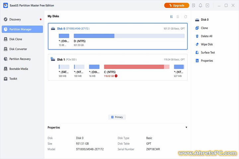The height and width of the screenshot is (159, 239).
Task: Open notifications bell icon
Action: point(200,6)
